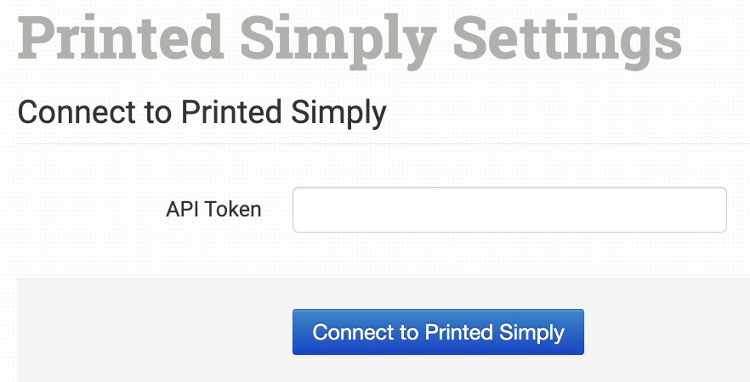Click the API Token label
Viewport: 750px width, 382px height.
[213, 209]
